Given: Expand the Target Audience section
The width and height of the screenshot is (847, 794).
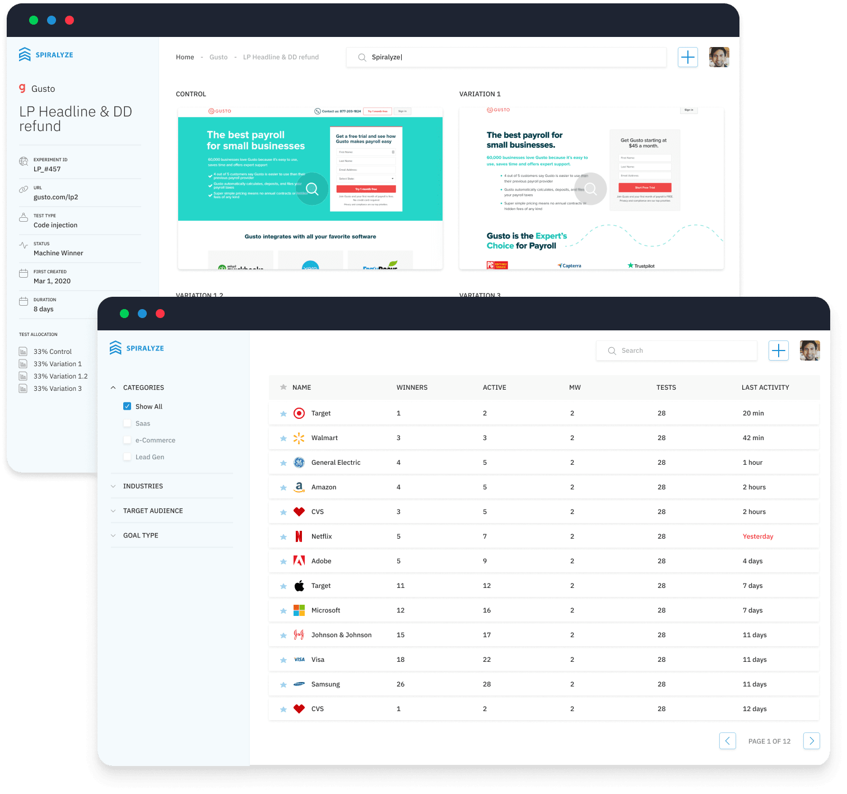Looking at the screenshot, I should [113, 511].
